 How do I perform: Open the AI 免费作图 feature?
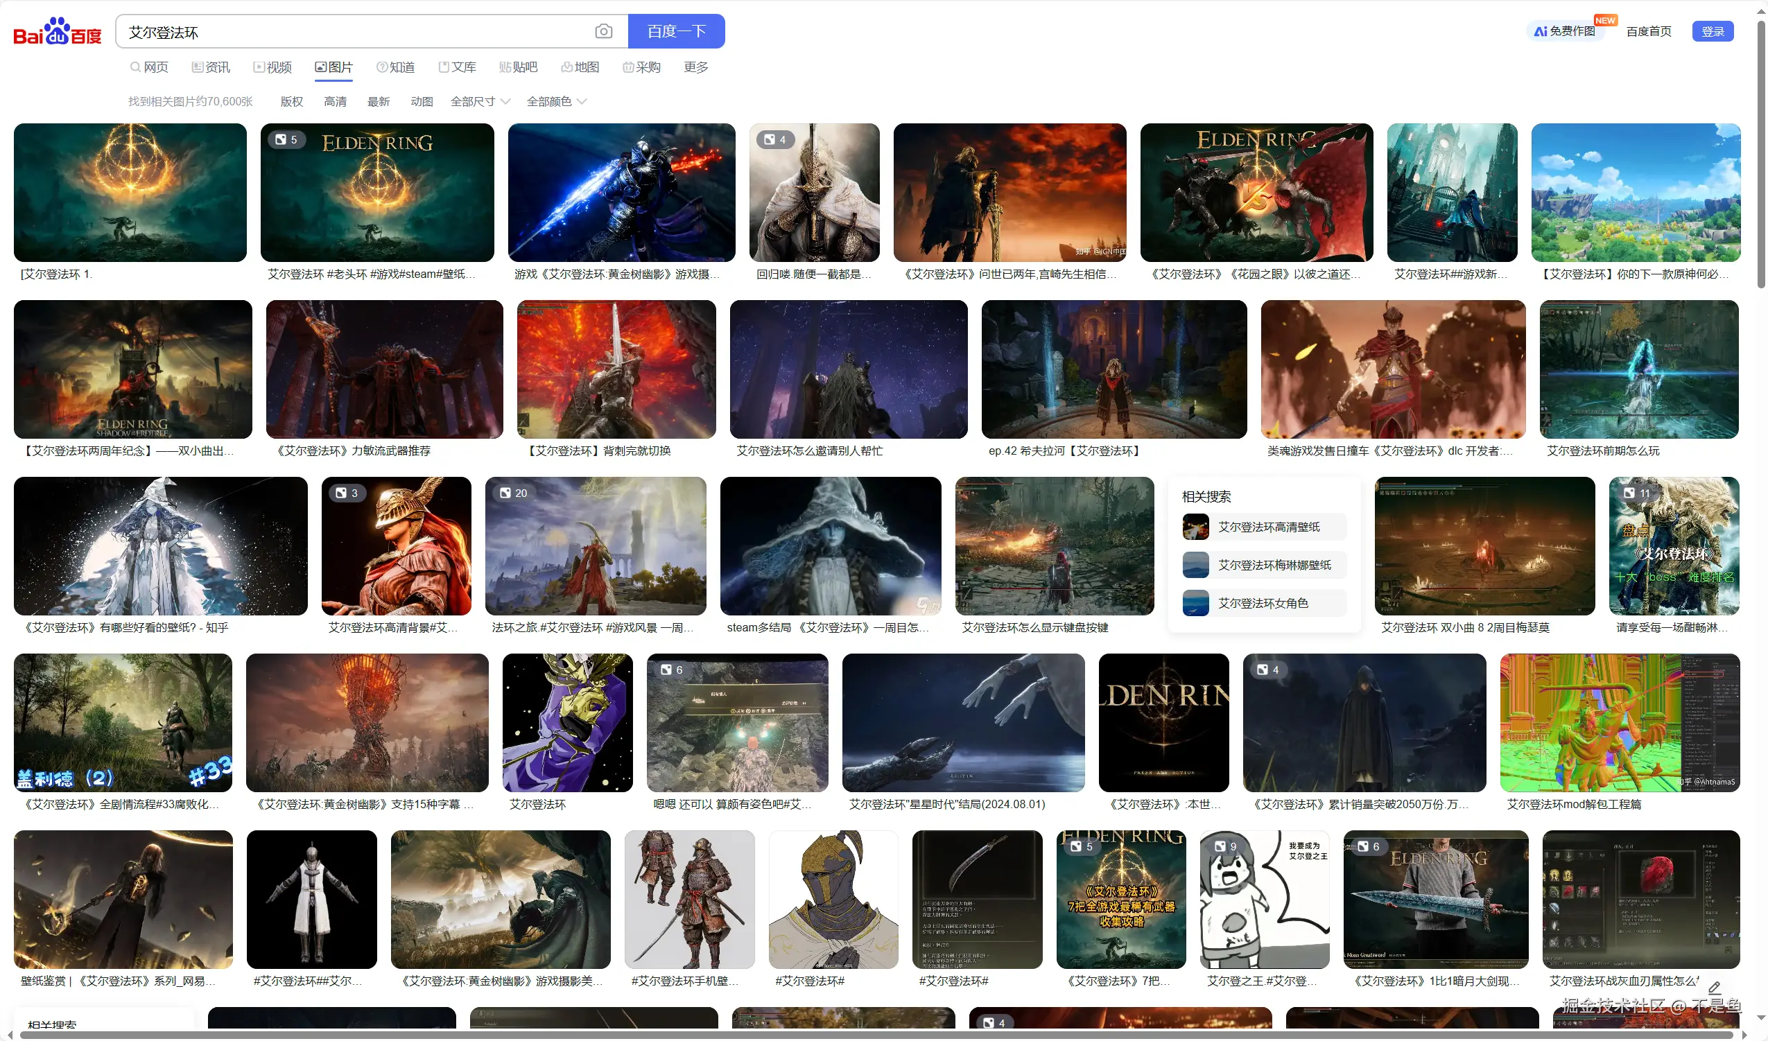pyautogui.click(x=1566, y=31)
